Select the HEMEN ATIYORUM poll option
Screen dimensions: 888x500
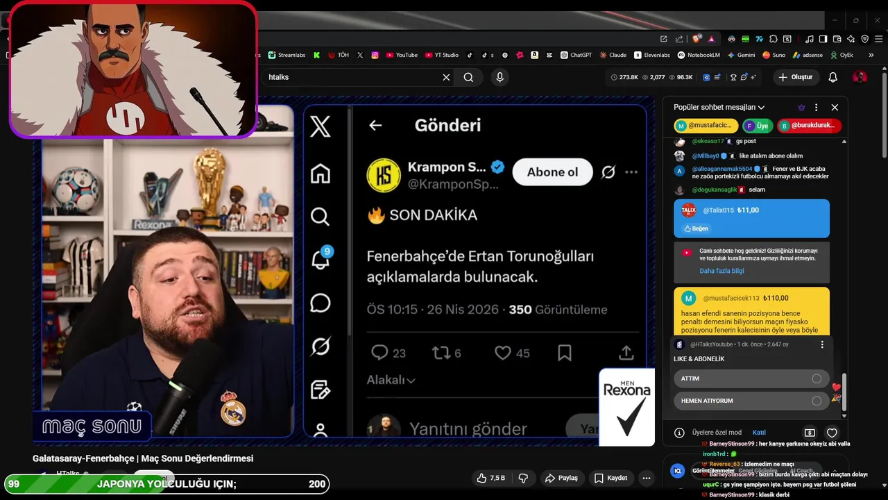pos(751,401)
